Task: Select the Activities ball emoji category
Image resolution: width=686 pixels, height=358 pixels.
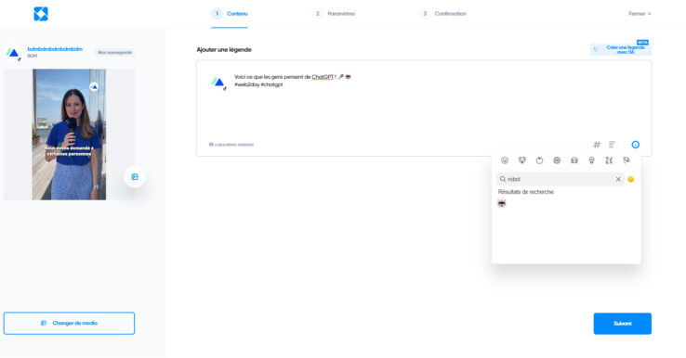Action: [x=557, y=160]
